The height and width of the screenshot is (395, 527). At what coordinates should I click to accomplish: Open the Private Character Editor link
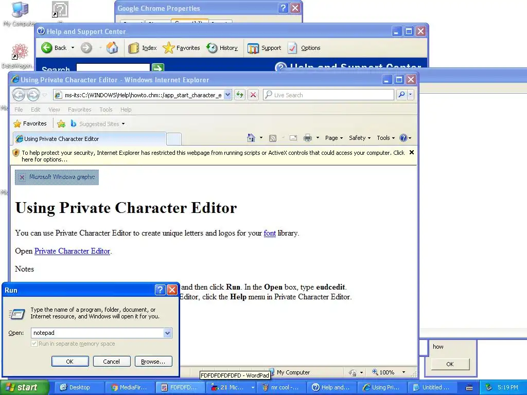72,251
